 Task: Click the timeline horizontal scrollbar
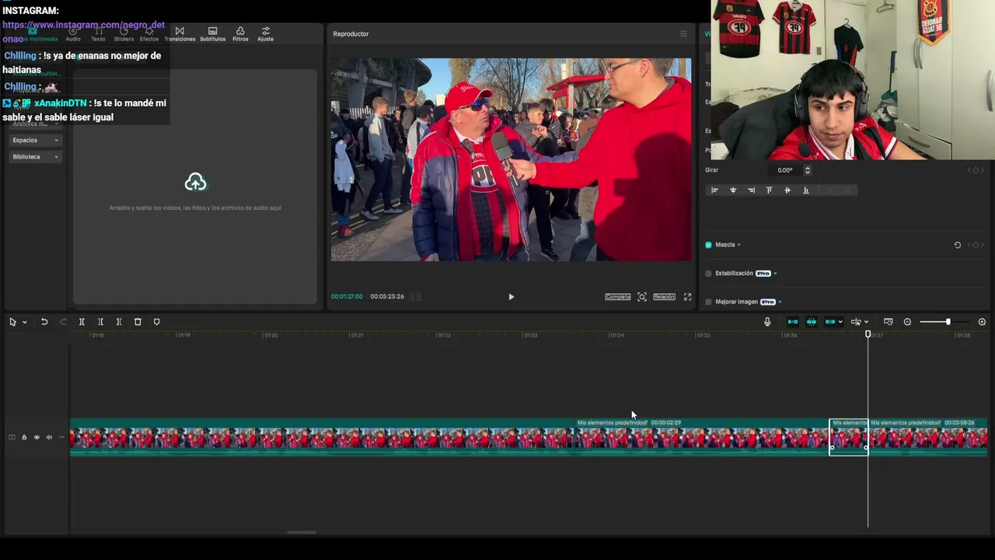tap(302, 533)
